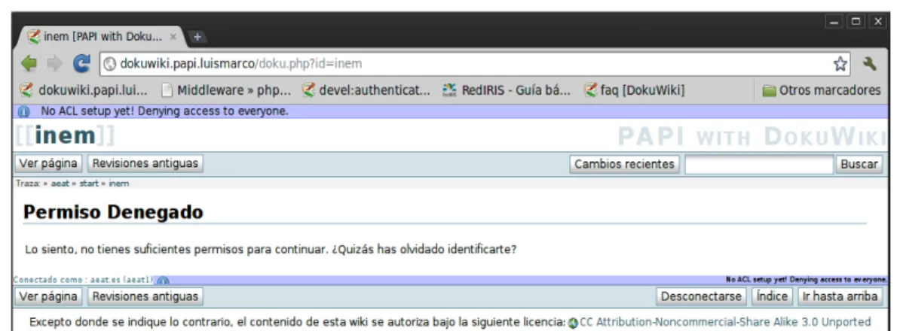Select the inem [PAPI with Doku... tab

click(x=103, y=37)
